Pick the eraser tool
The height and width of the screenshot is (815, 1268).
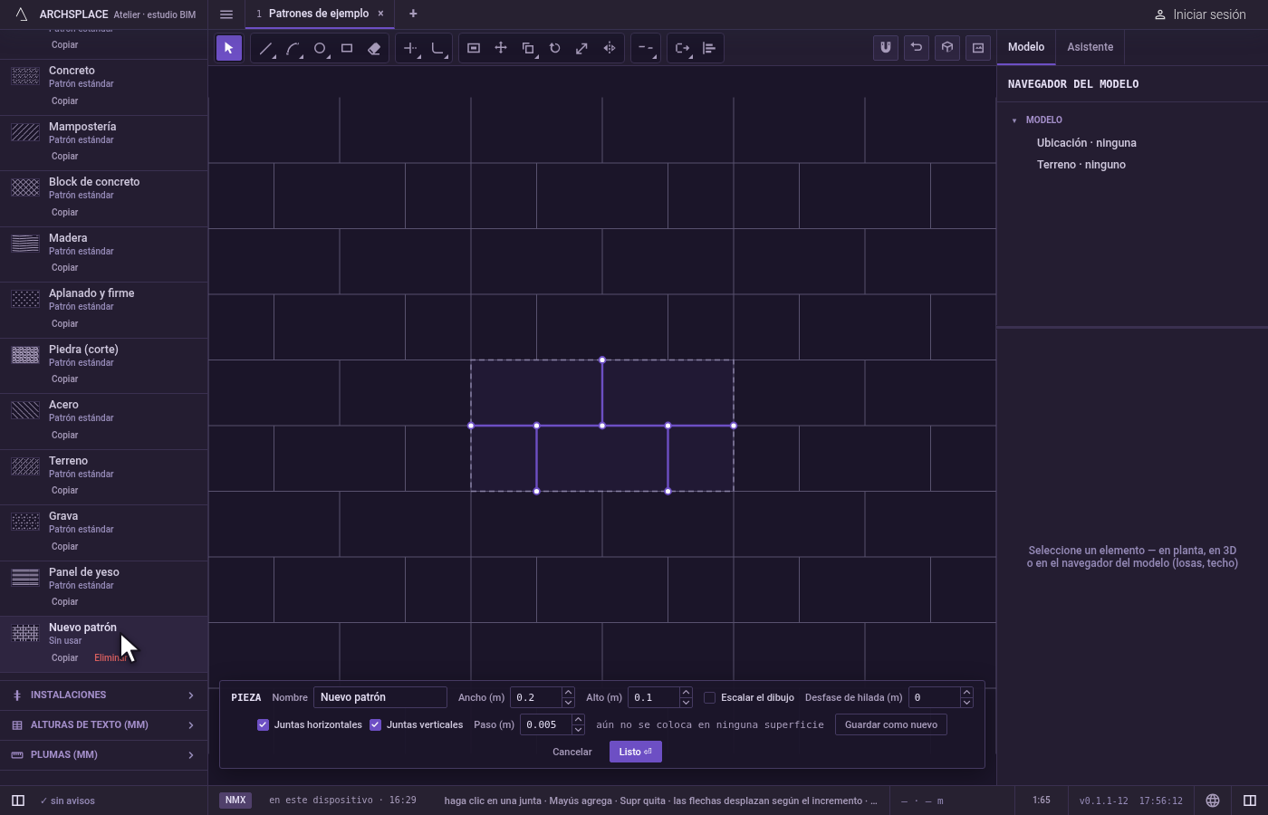click(374, 48)
